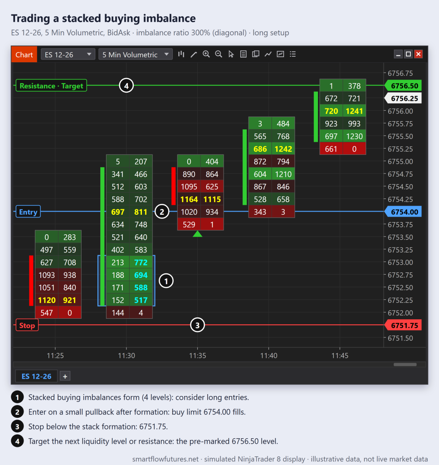Image resolution: width=439 pixels, height=465 pixels.
Task: Click the orange Chart button
Action: (24, 54)
